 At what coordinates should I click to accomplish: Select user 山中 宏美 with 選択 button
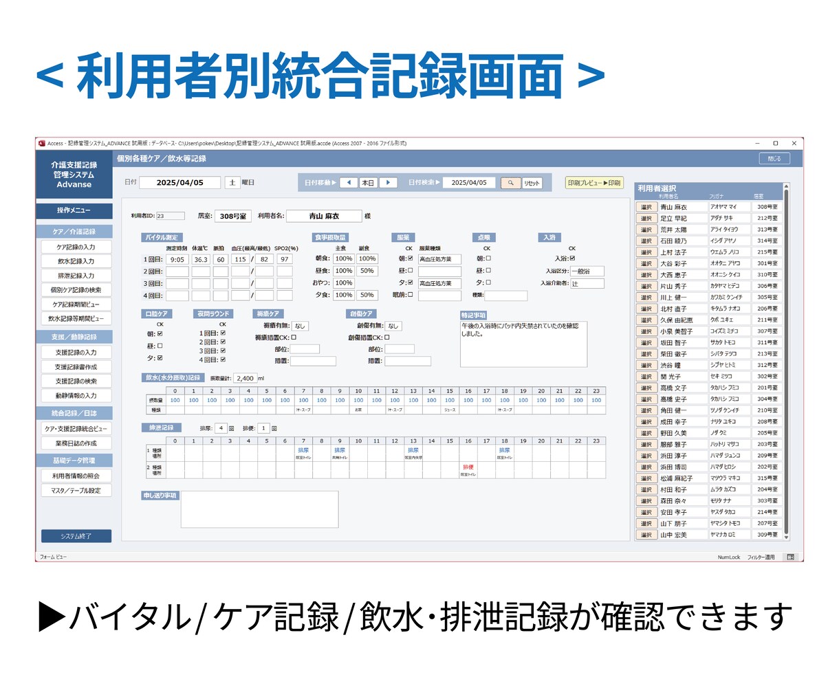point(646,535)
